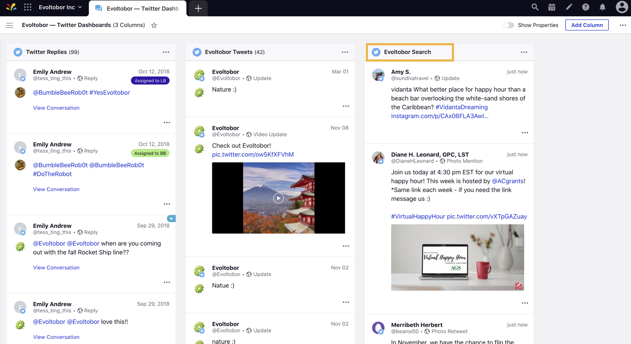Click the Twitter Replies column icon
This screenshot has width=631, height=344.
point(18,52)
